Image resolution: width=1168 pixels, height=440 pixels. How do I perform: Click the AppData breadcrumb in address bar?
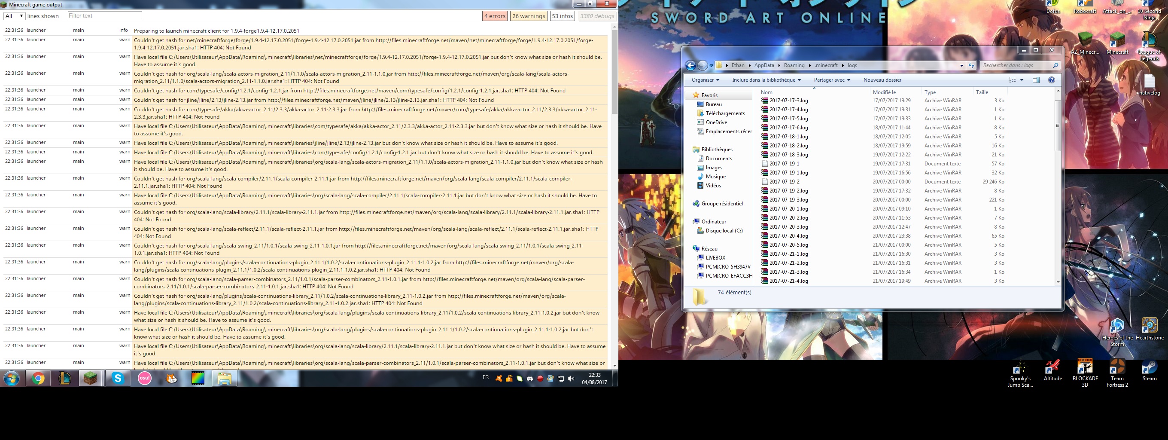(764, 65)
